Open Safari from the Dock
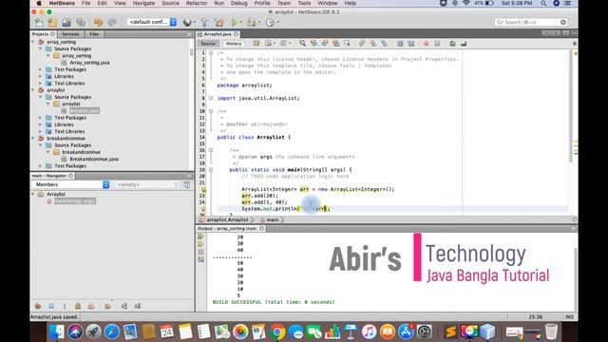608x342 pixels. (x=112, y=332)
